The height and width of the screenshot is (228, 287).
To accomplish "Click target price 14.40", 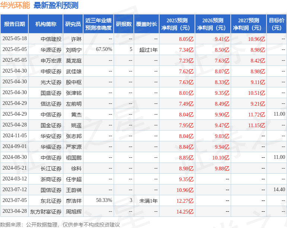I will click(x=279, y=189).
